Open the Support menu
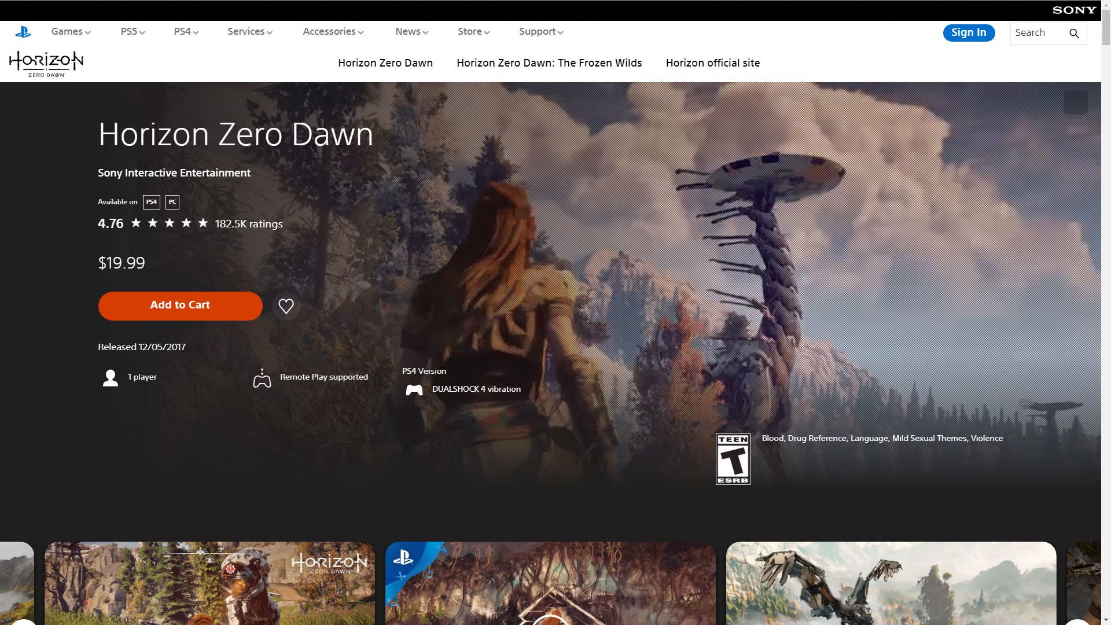 (x=540, y=32)
